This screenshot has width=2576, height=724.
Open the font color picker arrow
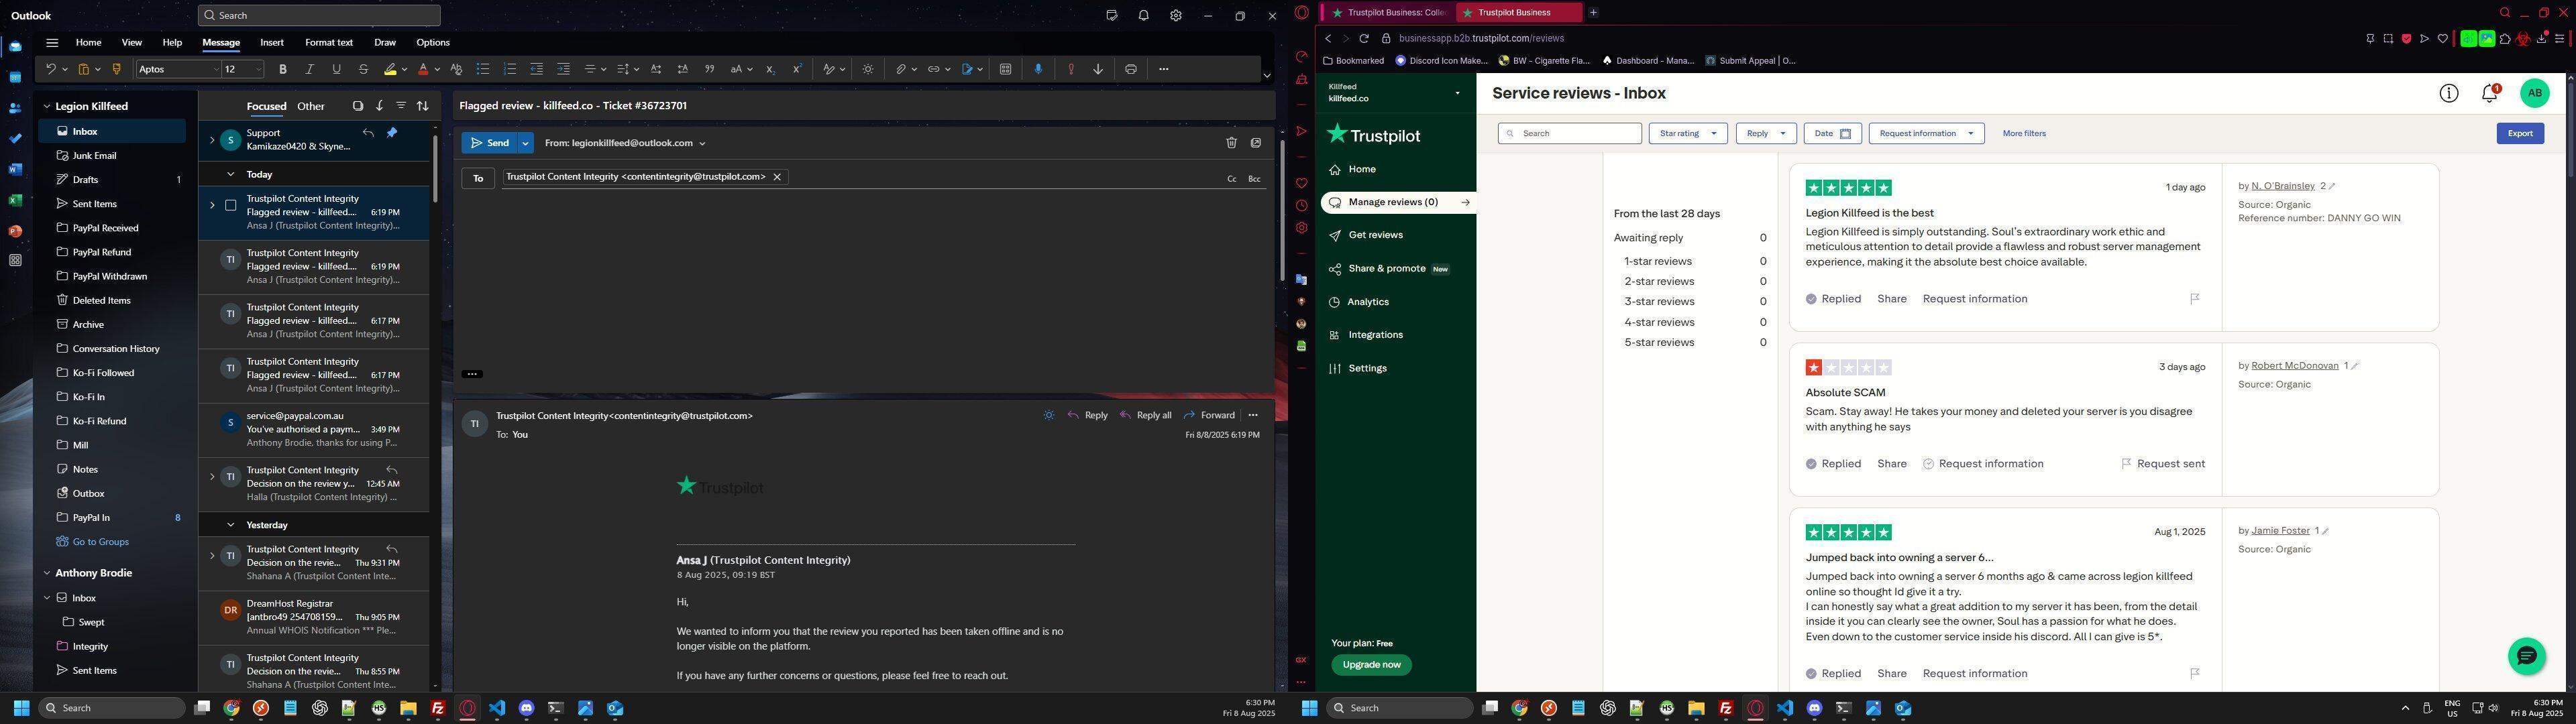(x=437, y=69)
